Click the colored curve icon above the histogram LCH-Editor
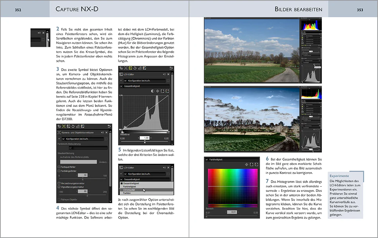This screenshot has width=378, height=238. point(144,68)
